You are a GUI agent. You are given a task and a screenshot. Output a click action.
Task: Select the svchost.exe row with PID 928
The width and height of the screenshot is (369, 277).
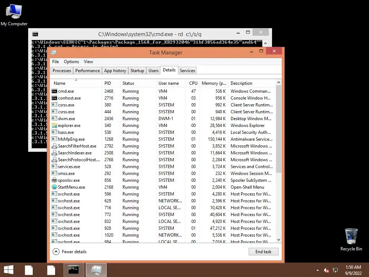(163, 228)
